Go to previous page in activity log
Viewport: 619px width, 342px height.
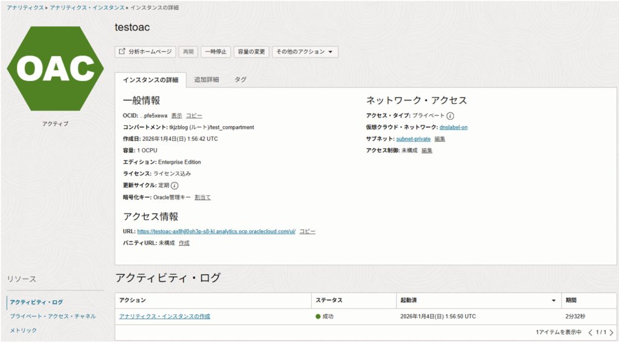pyautogui.click(x=591, y=332)
